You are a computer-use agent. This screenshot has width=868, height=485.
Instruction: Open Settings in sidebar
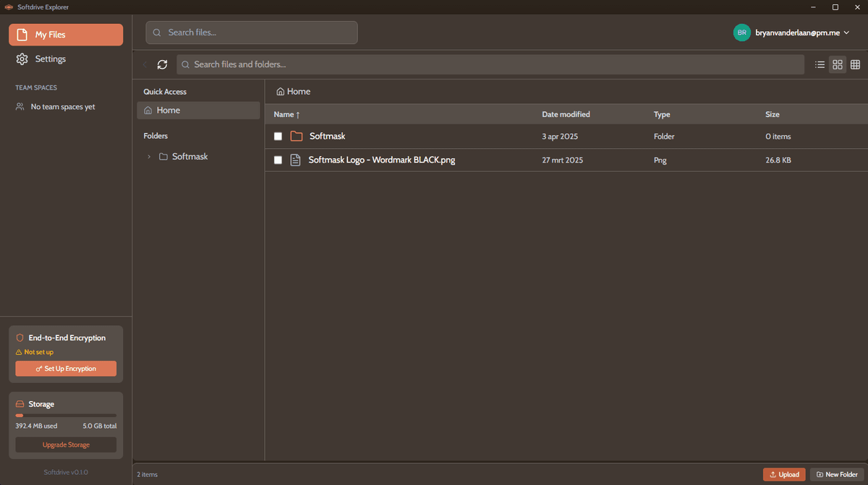coord(66,59)
